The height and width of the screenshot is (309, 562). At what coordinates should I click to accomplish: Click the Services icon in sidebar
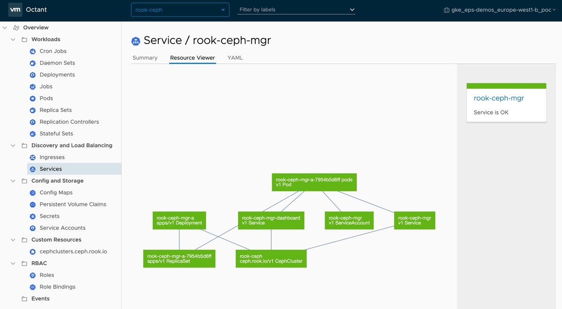pos(33,169)
